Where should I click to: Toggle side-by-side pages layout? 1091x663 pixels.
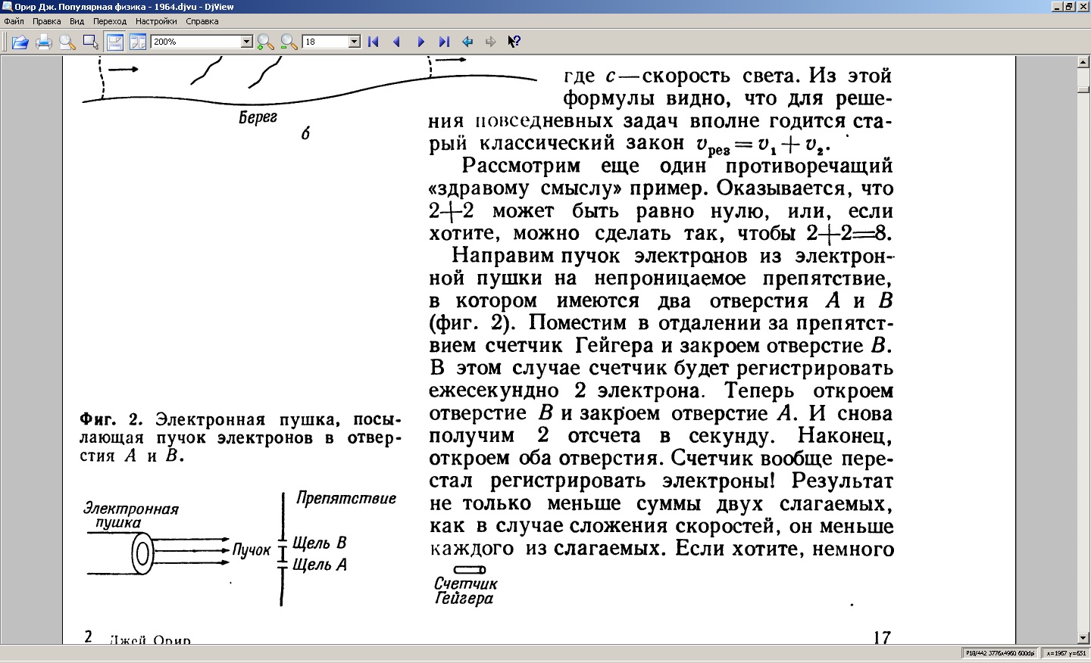click(138, 42)
